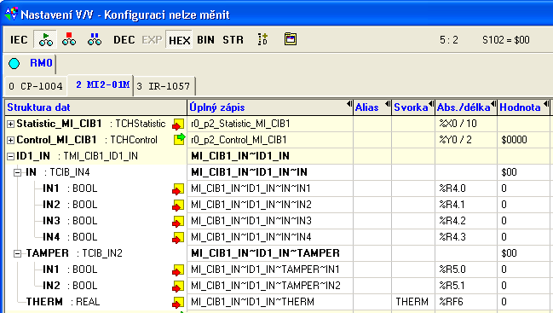
Task: Select the IN3 : BOOL tree item
Action: pos(70,221)
